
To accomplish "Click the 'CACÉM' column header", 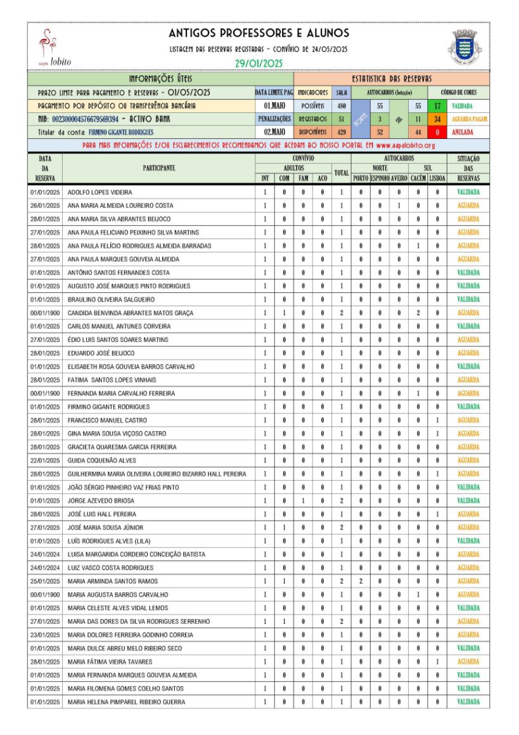I will 418,179.
